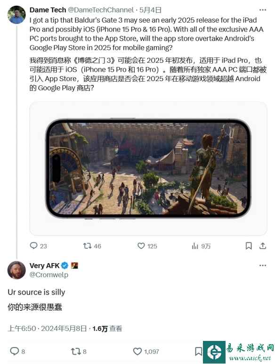Open the Baldur's Gate 3 iPhone image

tap(148, 168)
